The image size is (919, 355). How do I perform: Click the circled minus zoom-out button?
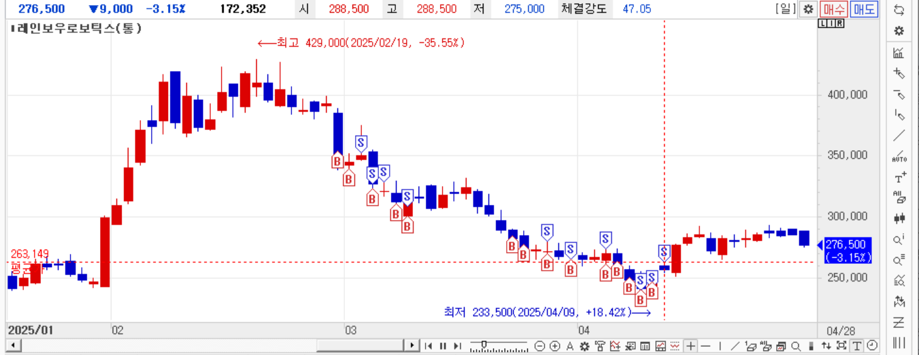pos(539,346)
